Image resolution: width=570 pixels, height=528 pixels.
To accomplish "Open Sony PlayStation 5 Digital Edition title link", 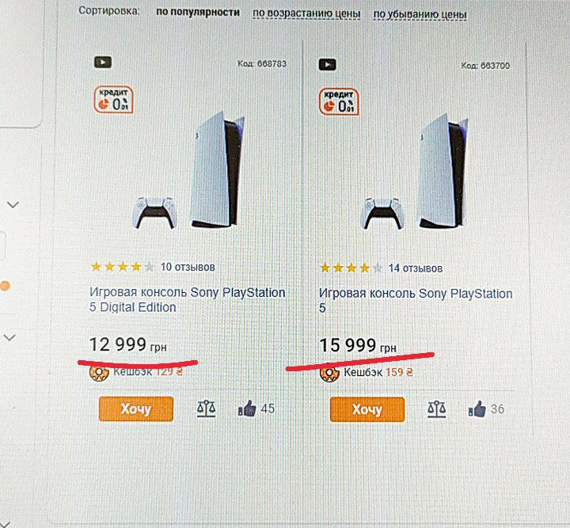I will (x=187, y=300).
